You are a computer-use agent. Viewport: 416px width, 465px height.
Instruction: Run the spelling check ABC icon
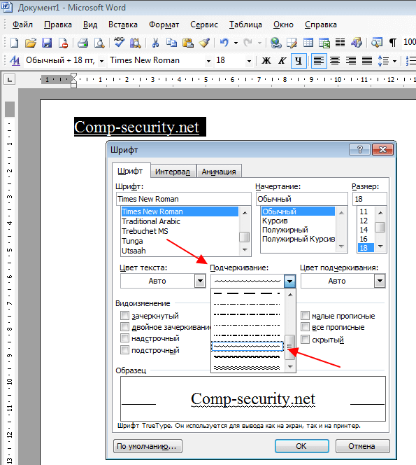tap(120, 43)
